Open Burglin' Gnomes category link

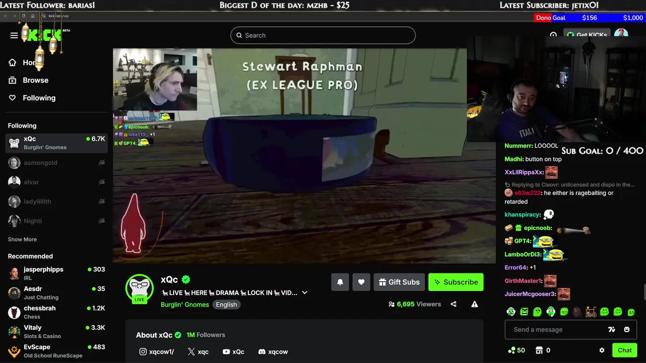[185, 305]
